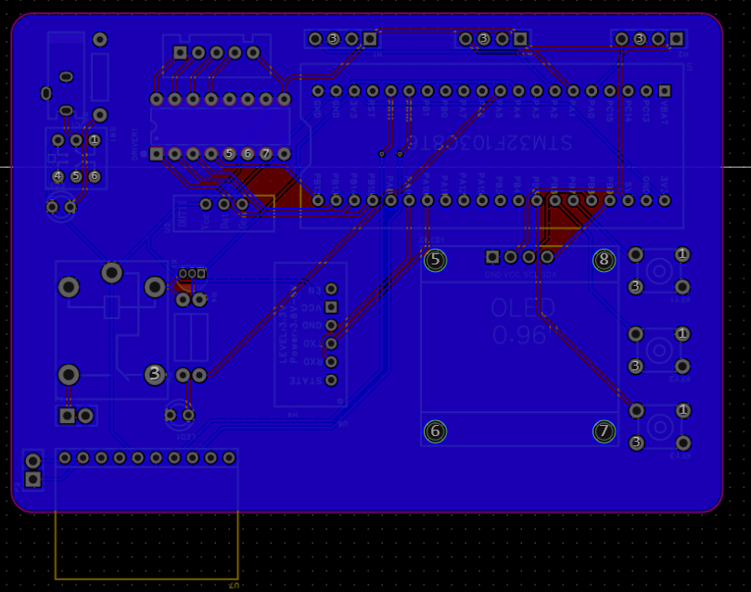Select the Dat pad of the DHT11 sensor
Screen dimensions: 751x592
pyautogui.click(x=223, y=204)
